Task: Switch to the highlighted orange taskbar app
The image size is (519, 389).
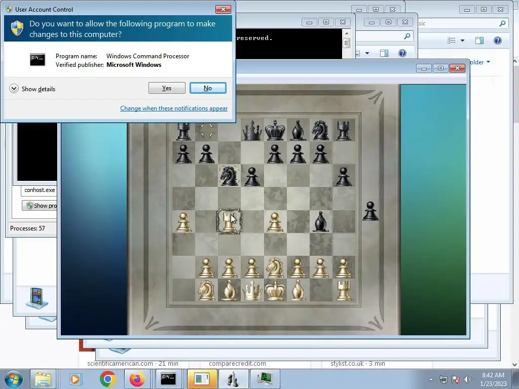Action: tap(202, 379)
